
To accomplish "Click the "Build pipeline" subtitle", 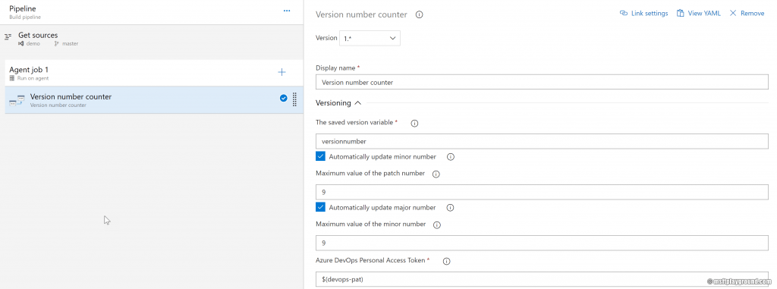I will [25, 17].
